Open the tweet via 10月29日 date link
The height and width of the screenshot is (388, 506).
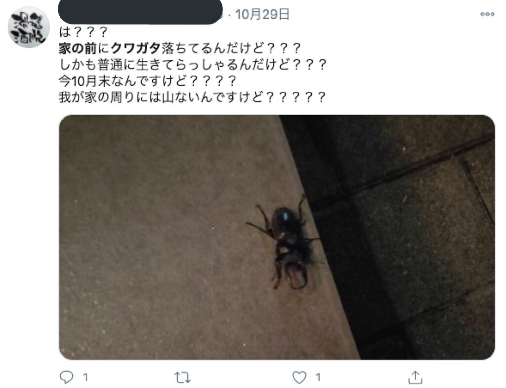point(262,14)
